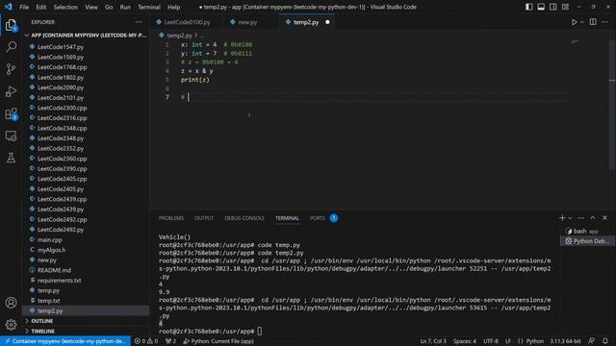Open main.cpp in explorer
Screen dimensions: 616x346
(x=49, y=239)
